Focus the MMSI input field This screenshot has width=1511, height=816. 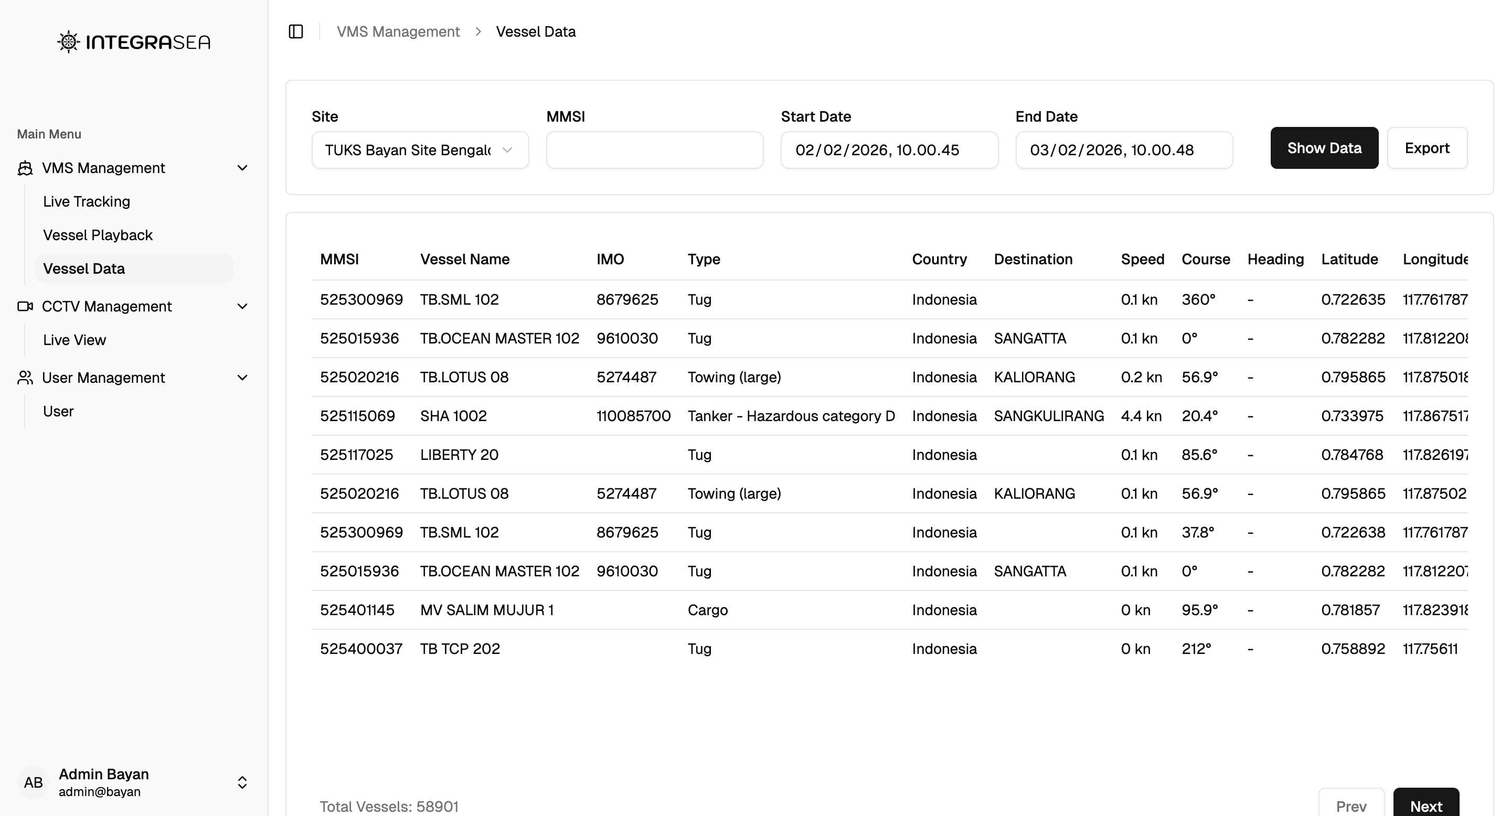click(655, 150)
